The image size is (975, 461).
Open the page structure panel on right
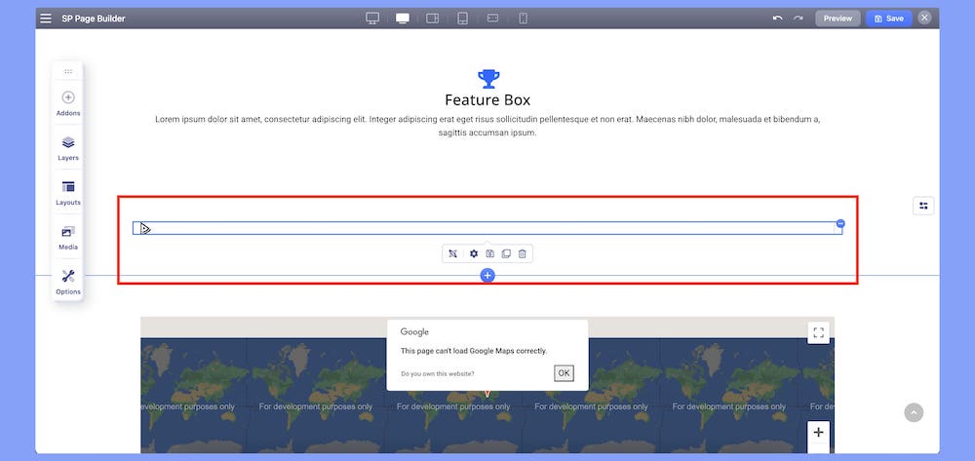(x=923, y=206)
